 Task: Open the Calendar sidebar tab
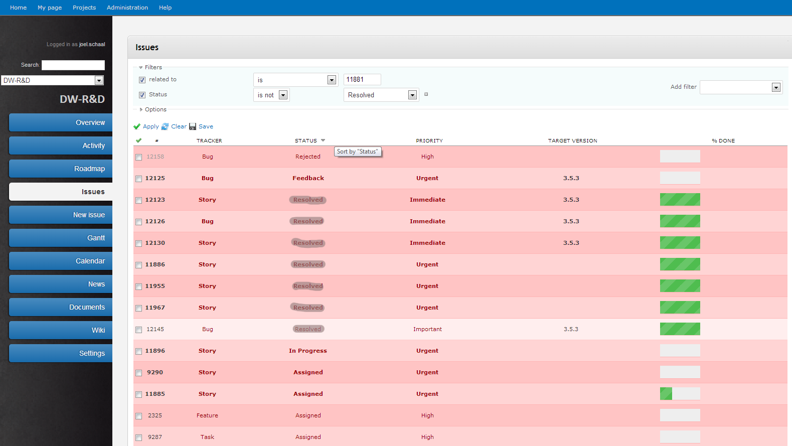point(61,261)
